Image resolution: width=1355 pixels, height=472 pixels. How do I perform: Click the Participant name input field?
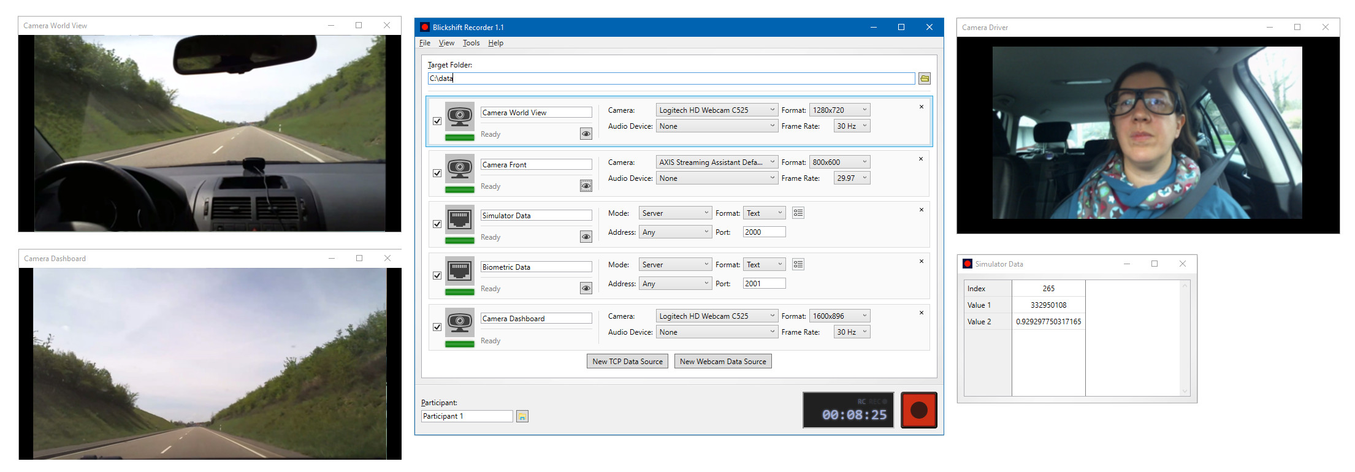(467, 416)
